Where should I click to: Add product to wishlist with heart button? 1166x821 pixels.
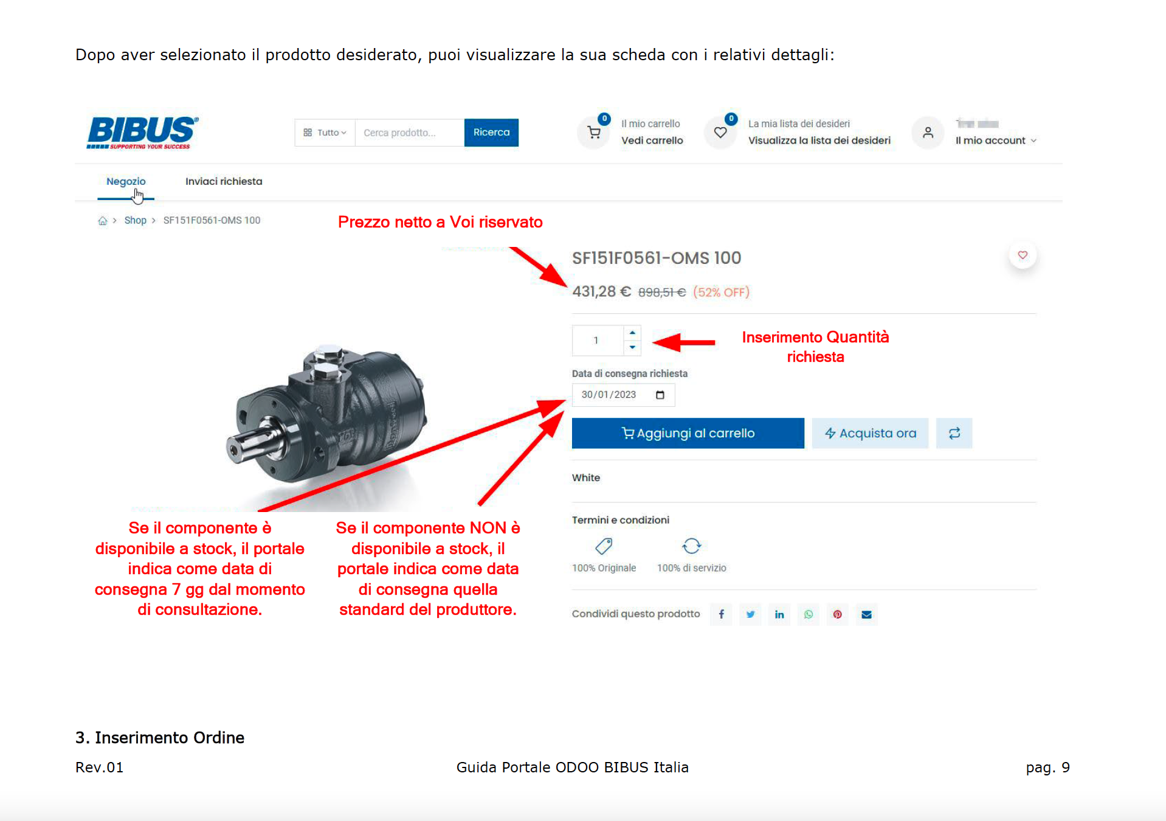(1023, 255)
